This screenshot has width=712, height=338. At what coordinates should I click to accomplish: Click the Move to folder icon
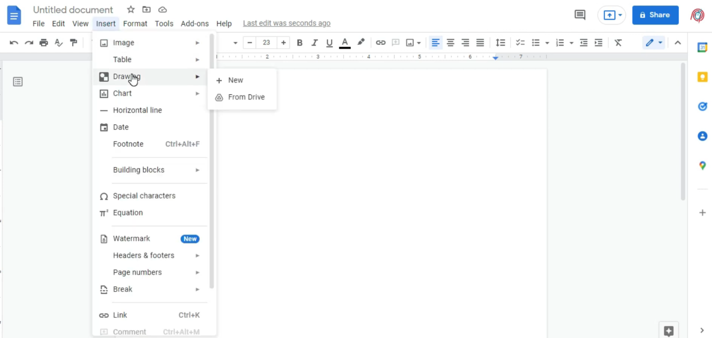click(x=146, y=10)
